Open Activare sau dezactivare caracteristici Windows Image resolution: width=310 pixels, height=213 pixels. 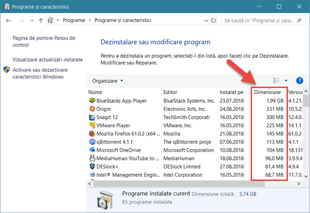point(40,73)
